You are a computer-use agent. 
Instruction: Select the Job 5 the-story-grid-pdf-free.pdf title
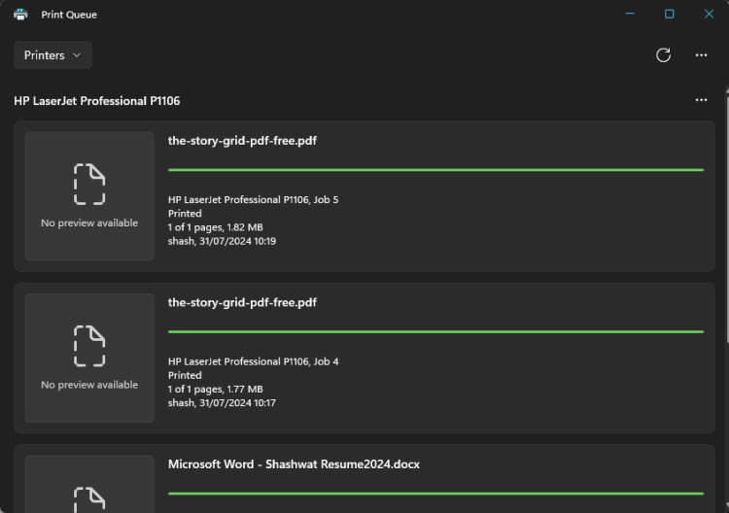pos(242,140)
